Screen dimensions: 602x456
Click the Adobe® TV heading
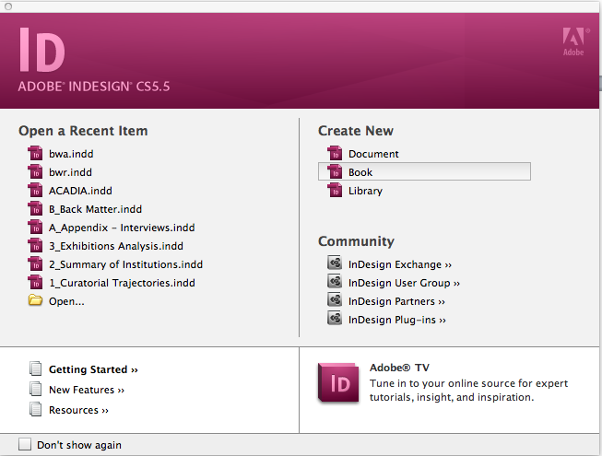pos(399,368)
